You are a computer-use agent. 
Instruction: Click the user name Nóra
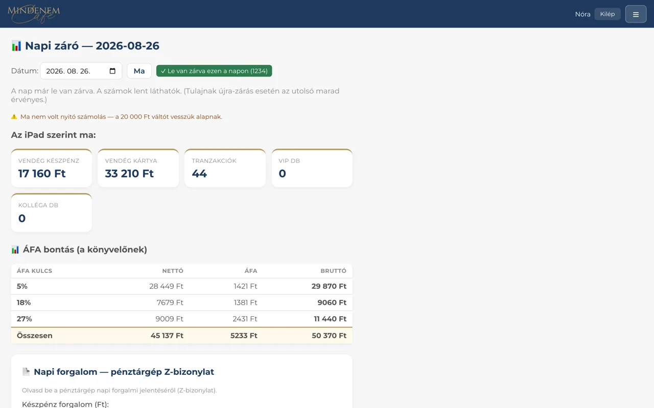tap(582, 14)
